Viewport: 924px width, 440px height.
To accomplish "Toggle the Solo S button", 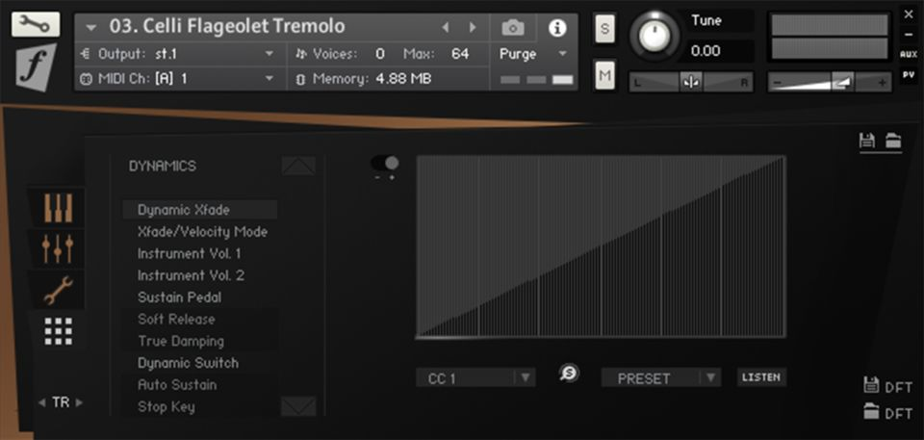I will [x=604, y=28].
